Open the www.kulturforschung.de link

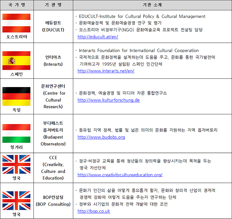(x=109, y=100)
